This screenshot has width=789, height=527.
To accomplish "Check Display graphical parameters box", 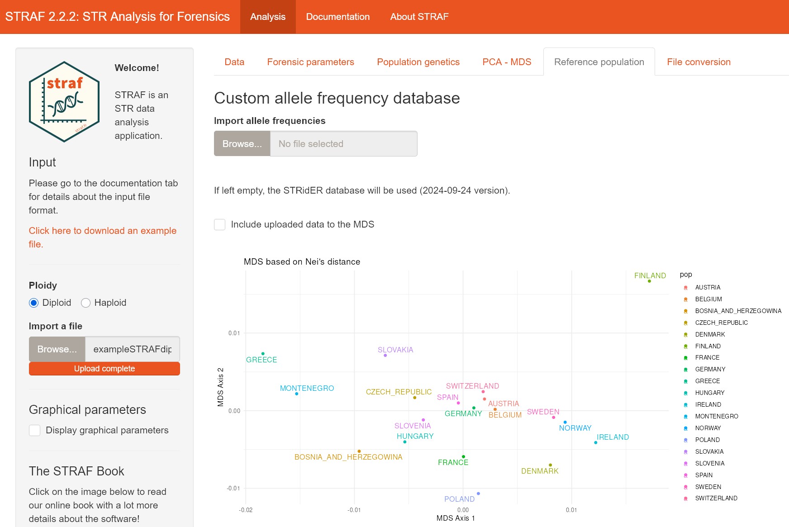I will (35, 430).
